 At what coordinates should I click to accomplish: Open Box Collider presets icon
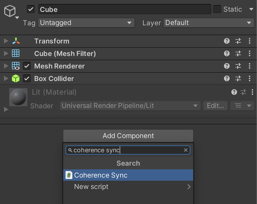(238, 78)
